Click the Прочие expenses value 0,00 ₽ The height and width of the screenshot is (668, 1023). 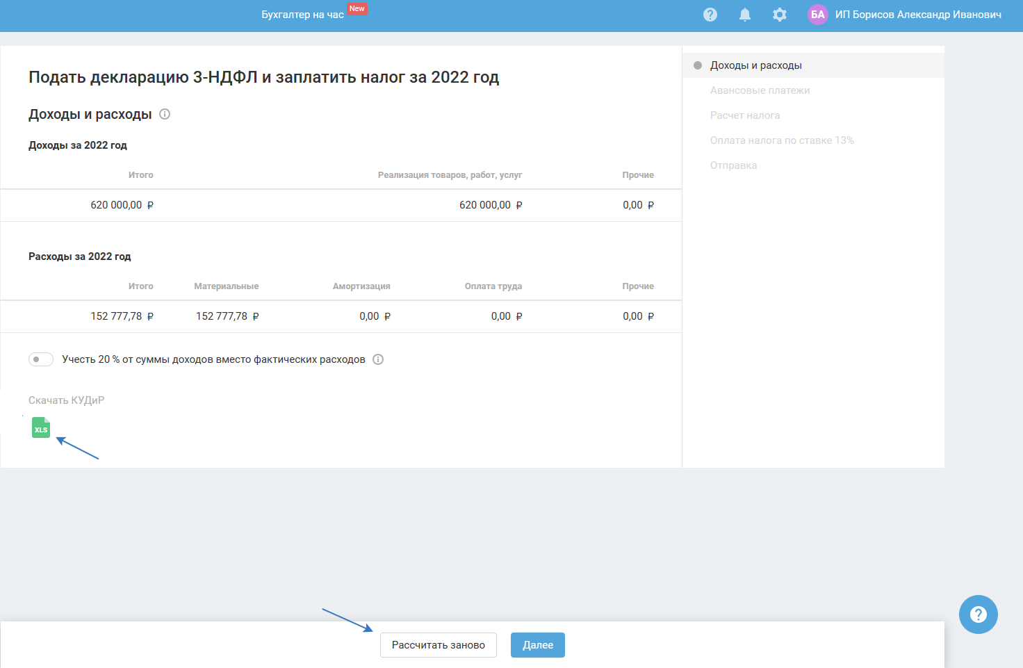[x=638, y=316]
